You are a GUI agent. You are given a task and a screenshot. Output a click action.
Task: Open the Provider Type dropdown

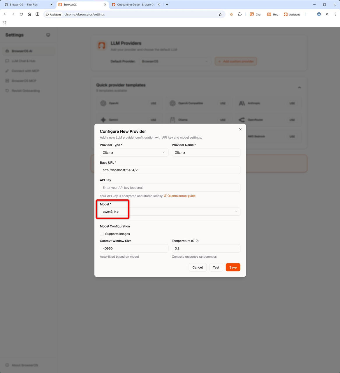tap(134, 152)
